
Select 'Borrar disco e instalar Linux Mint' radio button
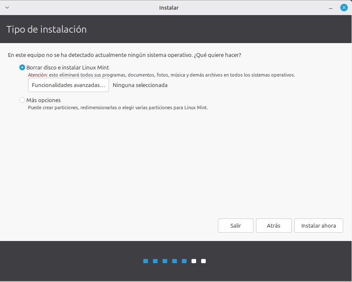click(22, 67)
